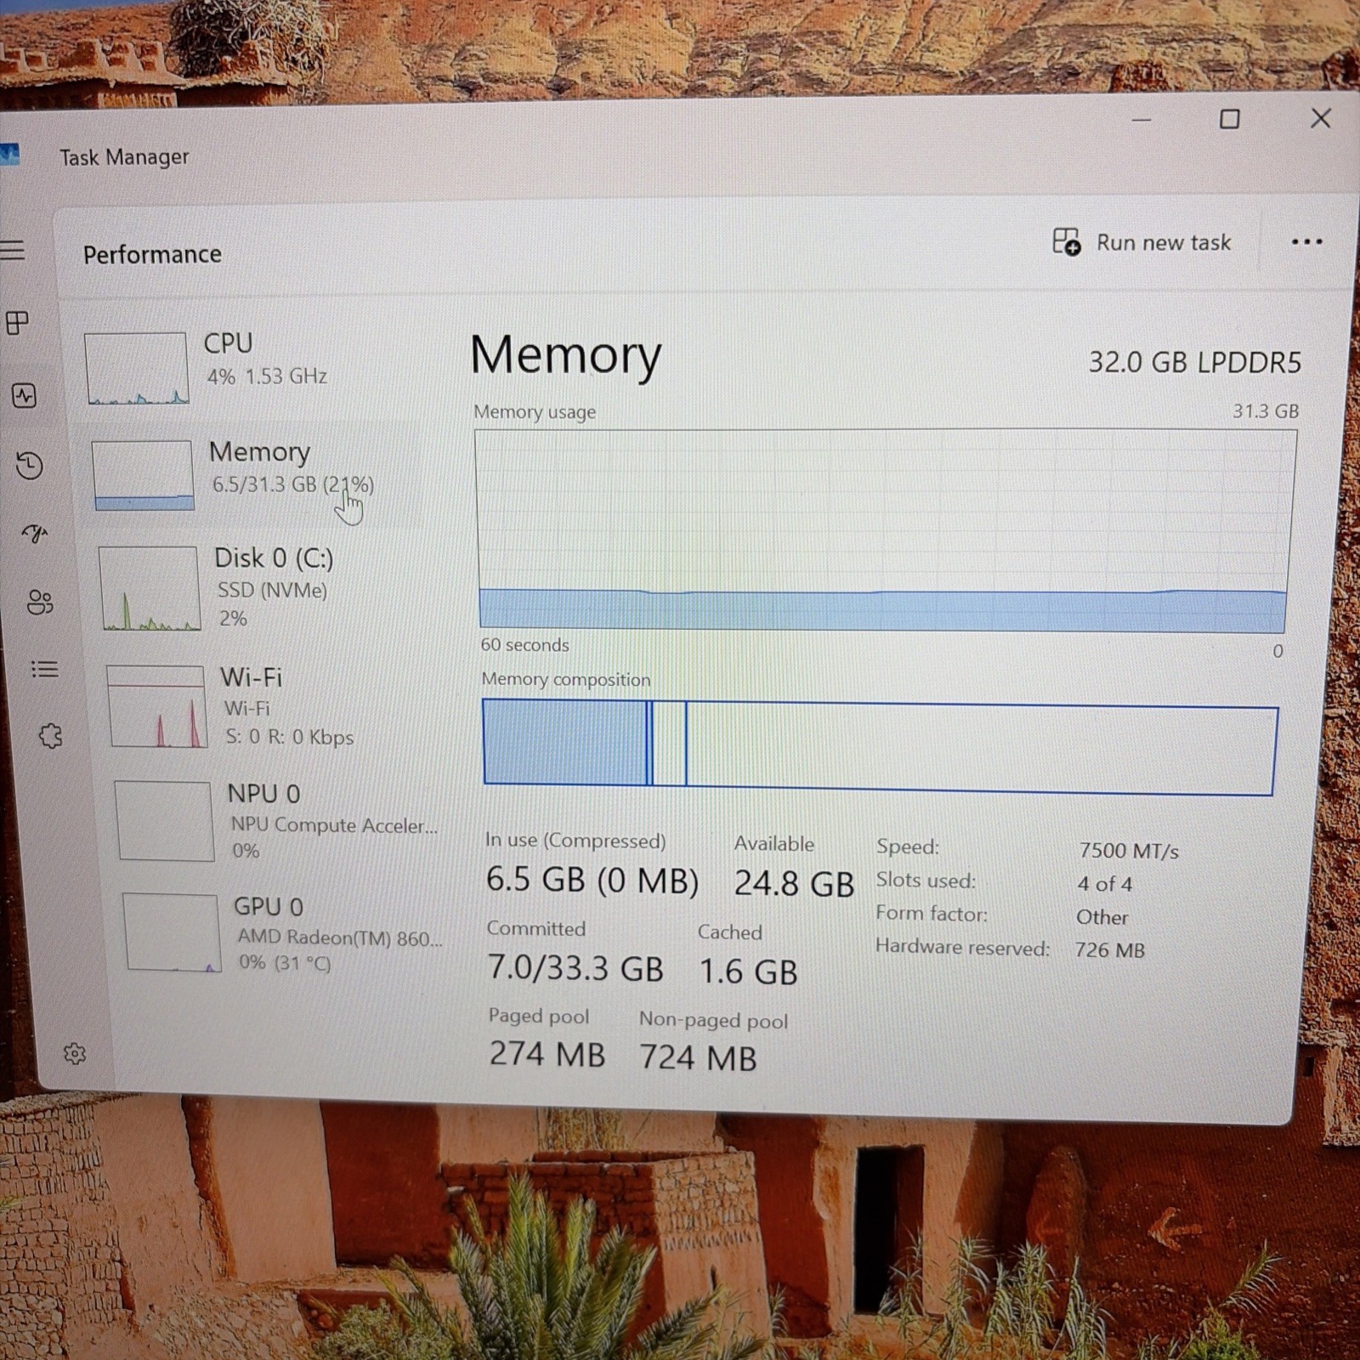Click the Task Manager window title

[124, 157]
